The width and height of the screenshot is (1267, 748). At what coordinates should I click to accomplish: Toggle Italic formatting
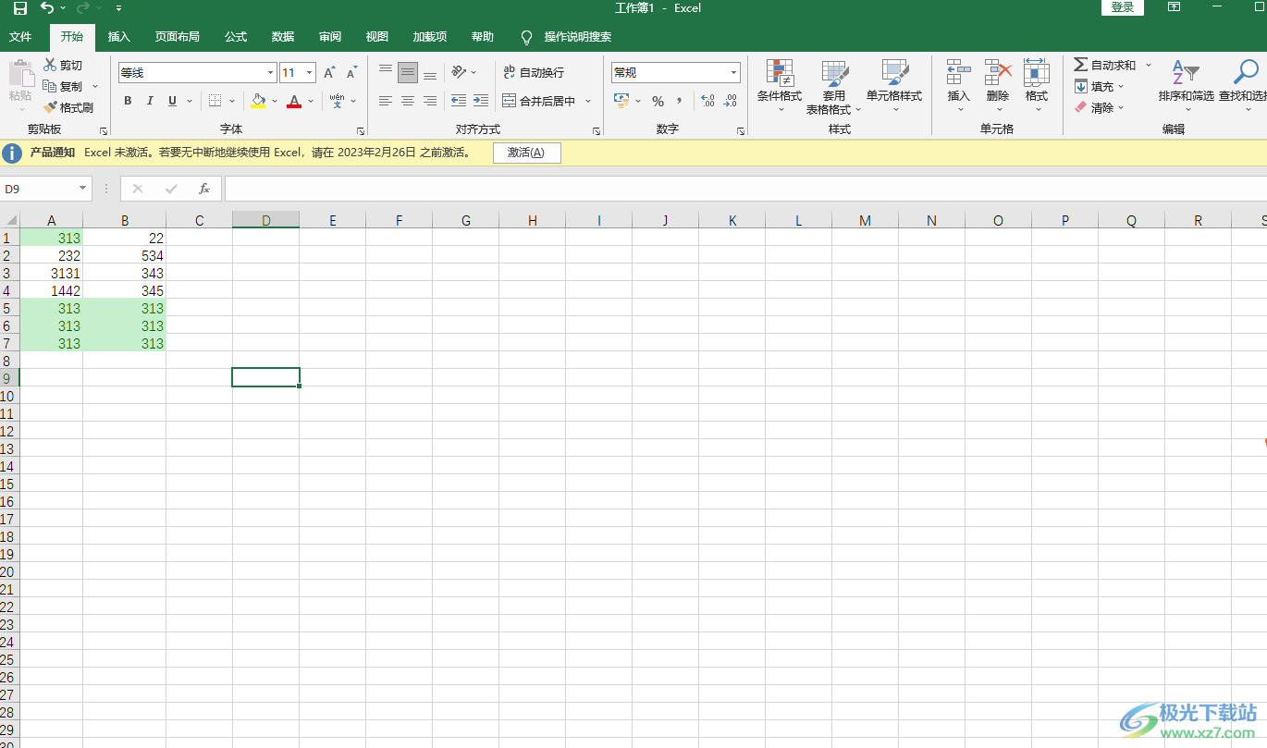(x=150, y=101)
